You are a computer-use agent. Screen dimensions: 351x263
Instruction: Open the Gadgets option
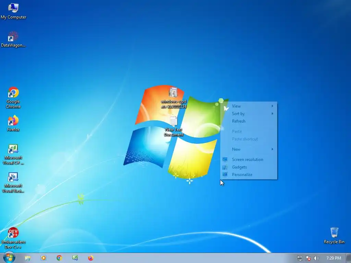point(249,167)
